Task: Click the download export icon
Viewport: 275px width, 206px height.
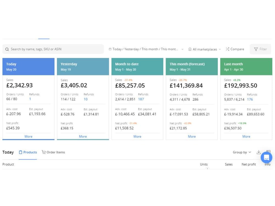Action: point(259,152)
